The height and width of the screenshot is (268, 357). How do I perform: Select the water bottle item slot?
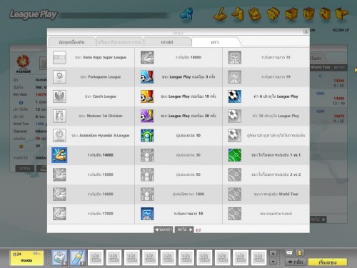78,257
